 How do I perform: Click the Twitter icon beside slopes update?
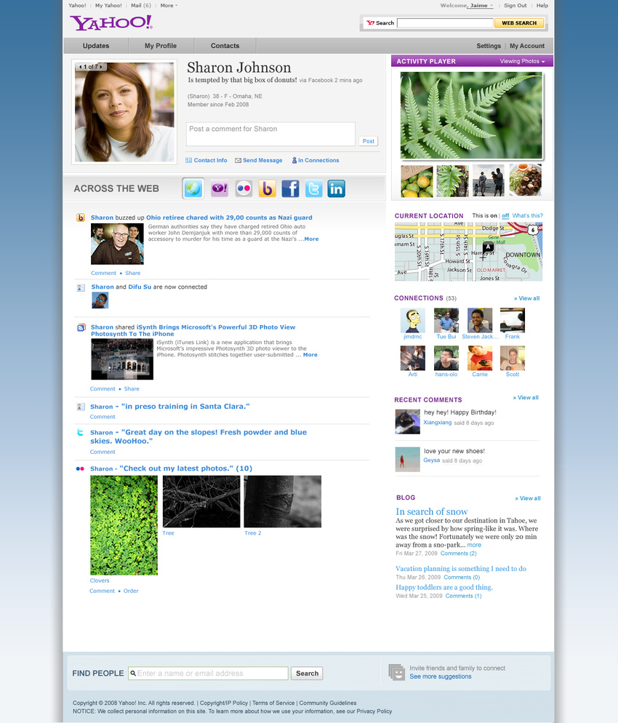(x=80, y=433)
